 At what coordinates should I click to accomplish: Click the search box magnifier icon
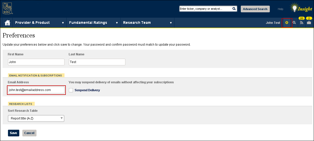[x=234, y=9]
